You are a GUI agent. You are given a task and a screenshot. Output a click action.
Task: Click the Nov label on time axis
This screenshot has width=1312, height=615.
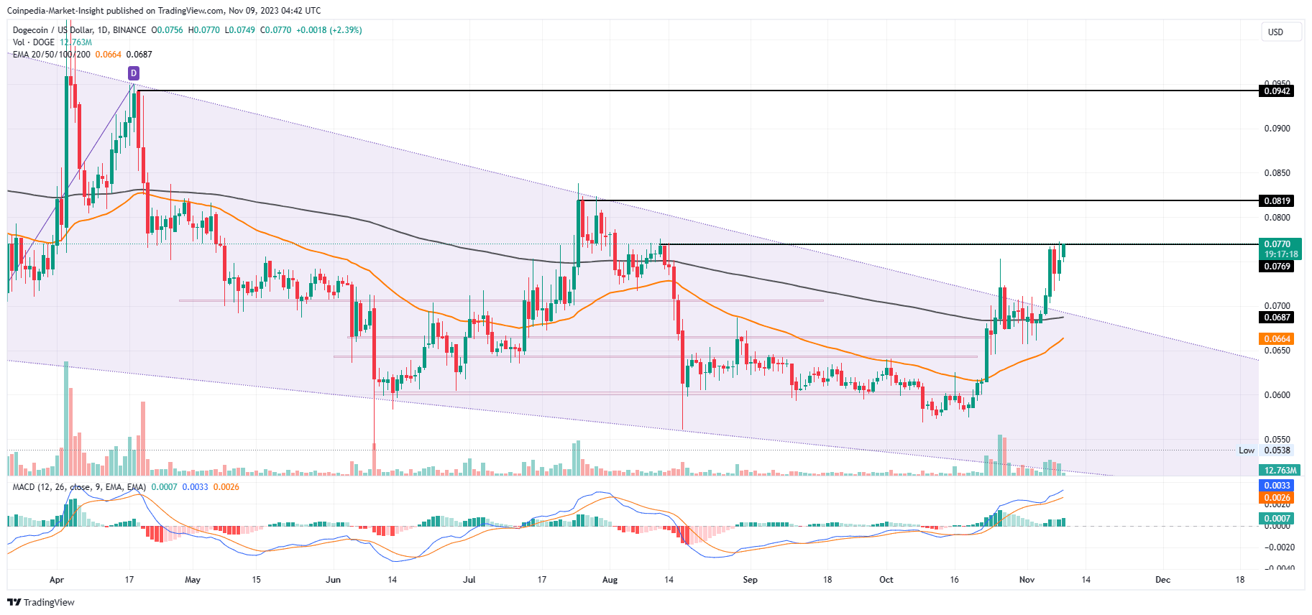coord(1027,580)
